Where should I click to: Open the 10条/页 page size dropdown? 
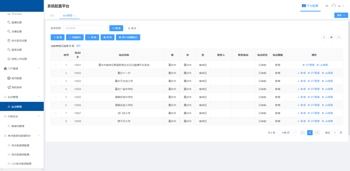pos(287,133)
